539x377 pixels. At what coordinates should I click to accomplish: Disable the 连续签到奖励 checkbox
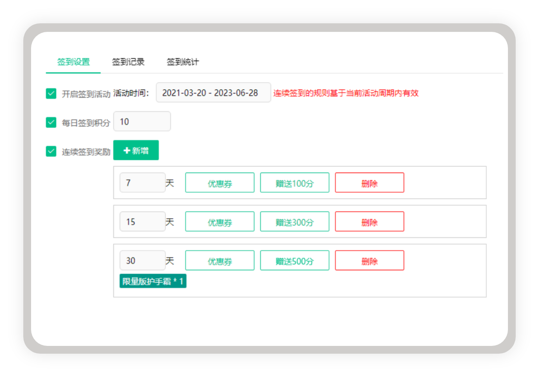51,151
